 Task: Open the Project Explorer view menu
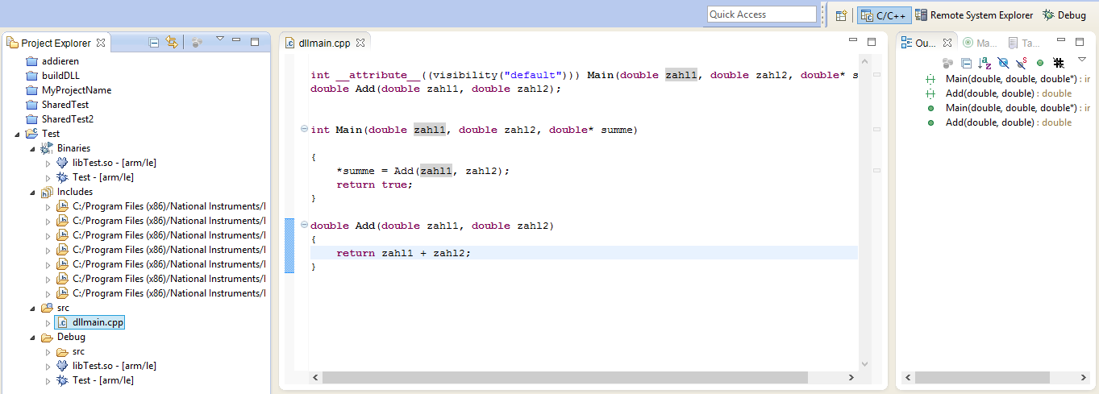point(219,39)
